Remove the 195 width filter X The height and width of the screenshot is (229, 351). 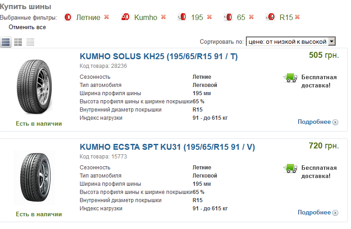point(209,17)
